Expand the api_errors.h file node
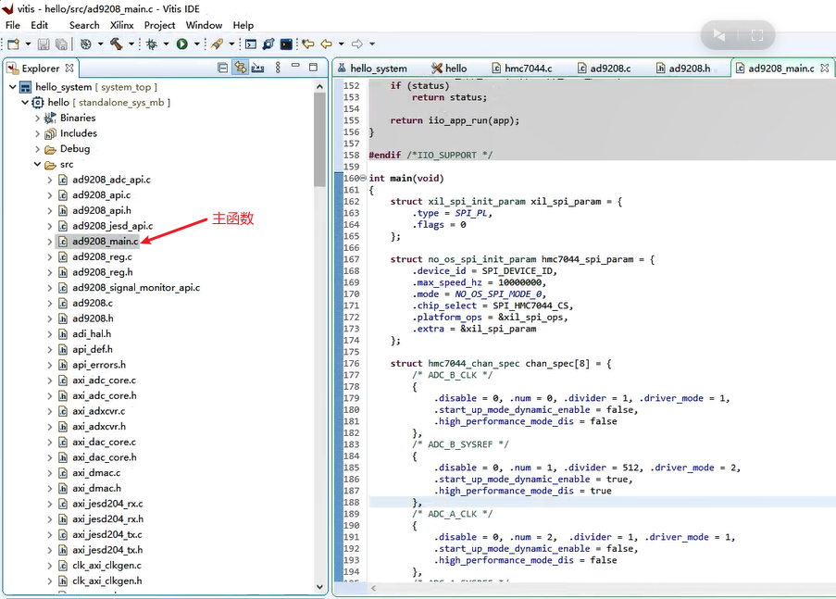Viewport: 836px width, 599px height. coord(50,365)
